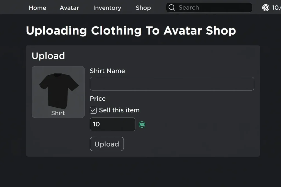The image size is (281, 187).
Task: Click the search magnifier icon
Action: tap(172, 8)
